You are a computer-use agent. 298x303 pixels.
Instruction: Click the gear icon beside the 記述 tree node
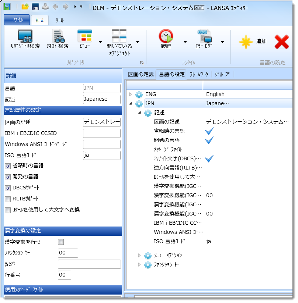tap(148, 113)
